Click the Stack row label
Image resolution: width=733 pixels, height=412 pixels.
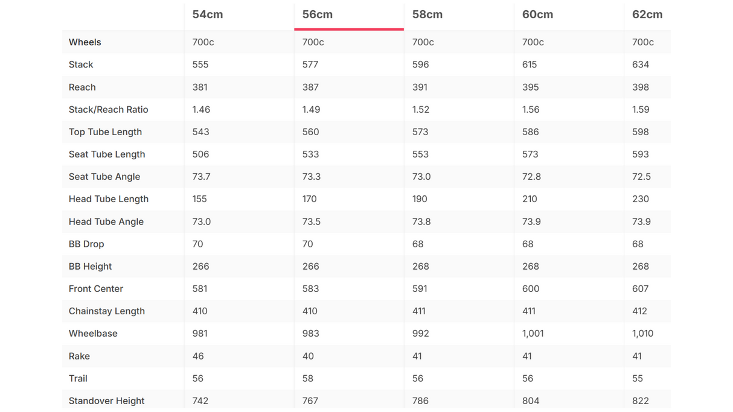tap(81, 65)
